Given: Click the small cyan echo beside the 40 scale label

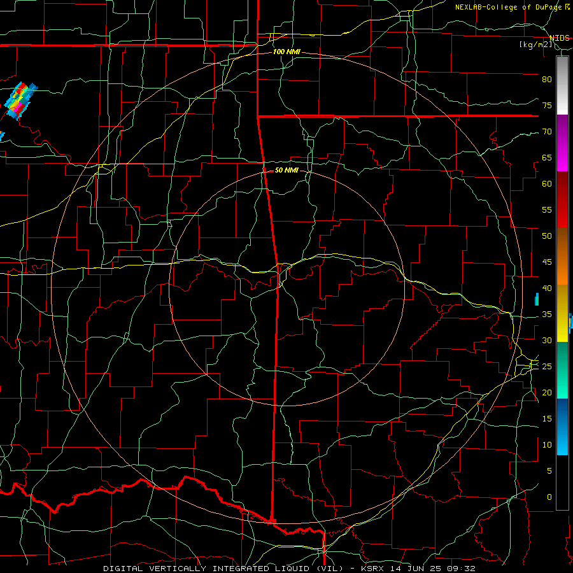Looking at the screenshot, I should click(537, 299).
